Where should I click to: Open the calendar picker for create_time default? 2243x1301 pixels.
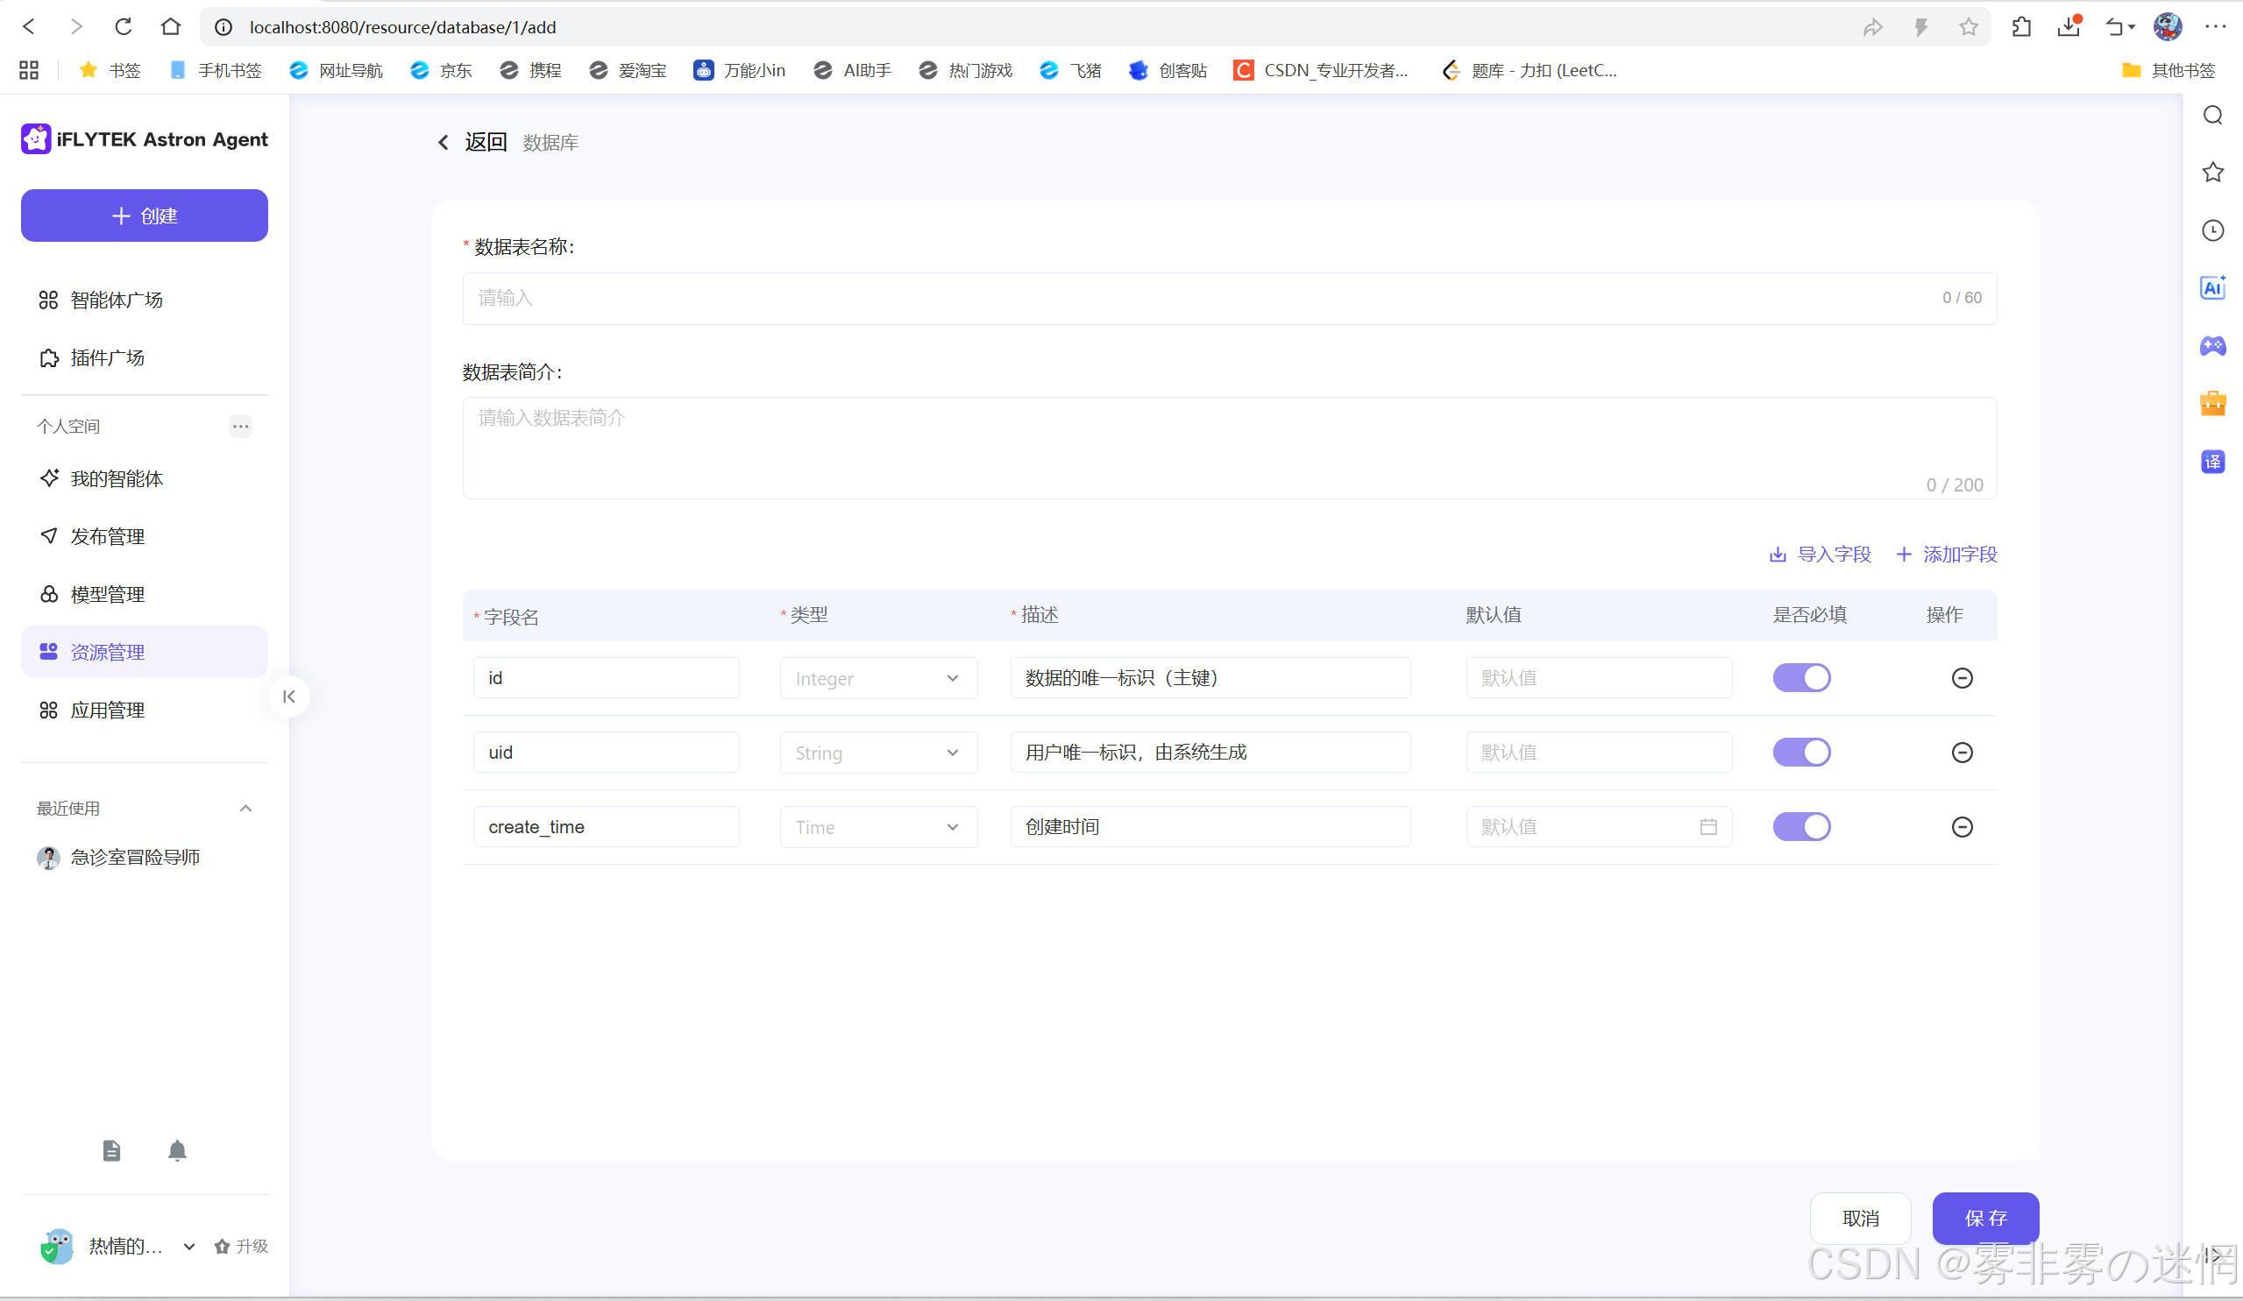point(1708,827)
